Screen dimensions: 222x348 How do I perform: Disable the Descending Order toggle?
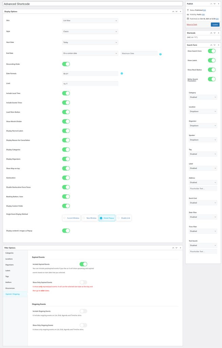(66, 64)
